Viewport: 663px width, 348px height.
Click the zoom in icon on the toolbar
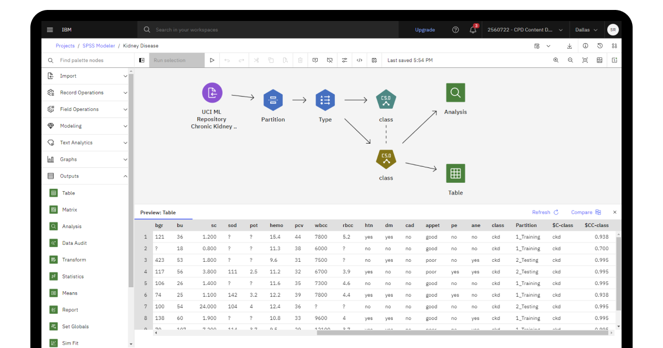[x=556, y=60]
